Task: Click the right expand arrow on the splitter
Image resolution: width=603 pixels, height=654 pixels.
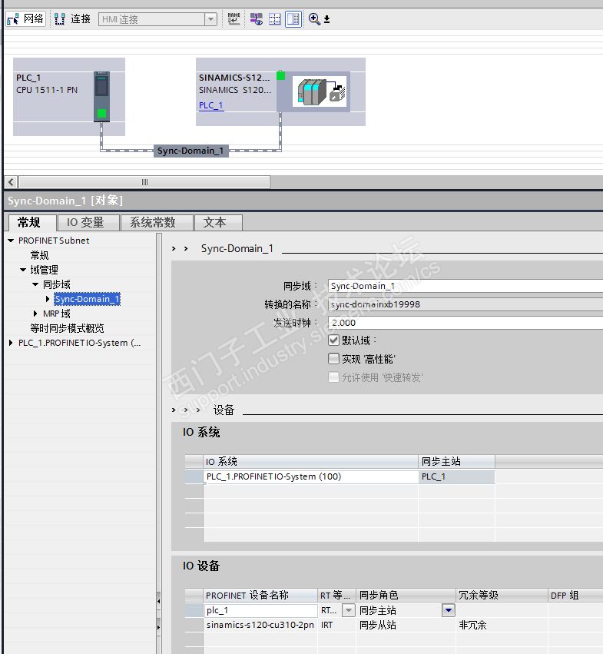Action: [x=158, y=627]
